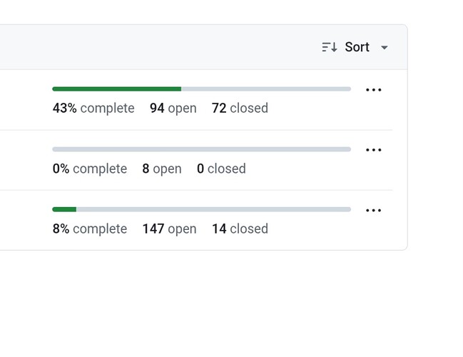Open the three-dot menu for the 43% complete milestone

(373, 90)
